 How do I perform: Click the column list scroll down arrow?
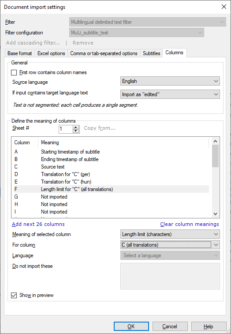[215, 214]
